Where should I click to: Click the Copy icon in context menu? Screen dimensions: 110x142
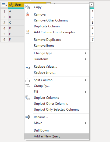27,7
